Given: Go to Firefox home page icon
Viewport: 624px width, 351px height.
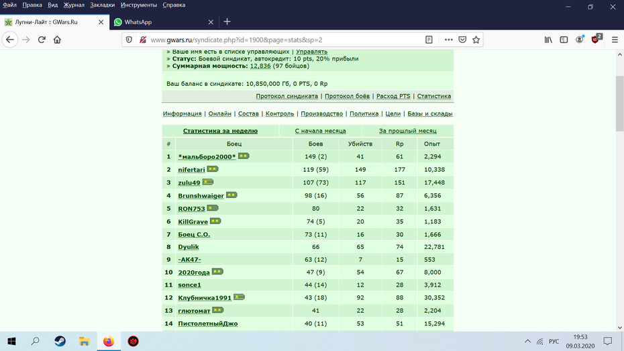Looking at the screenshot, I should pos(57,40).
